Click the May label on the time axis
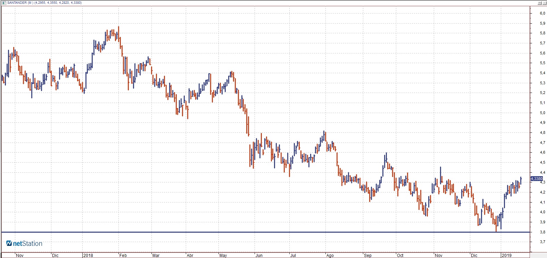This screenshot has width=547, height=258. [223, 256]
